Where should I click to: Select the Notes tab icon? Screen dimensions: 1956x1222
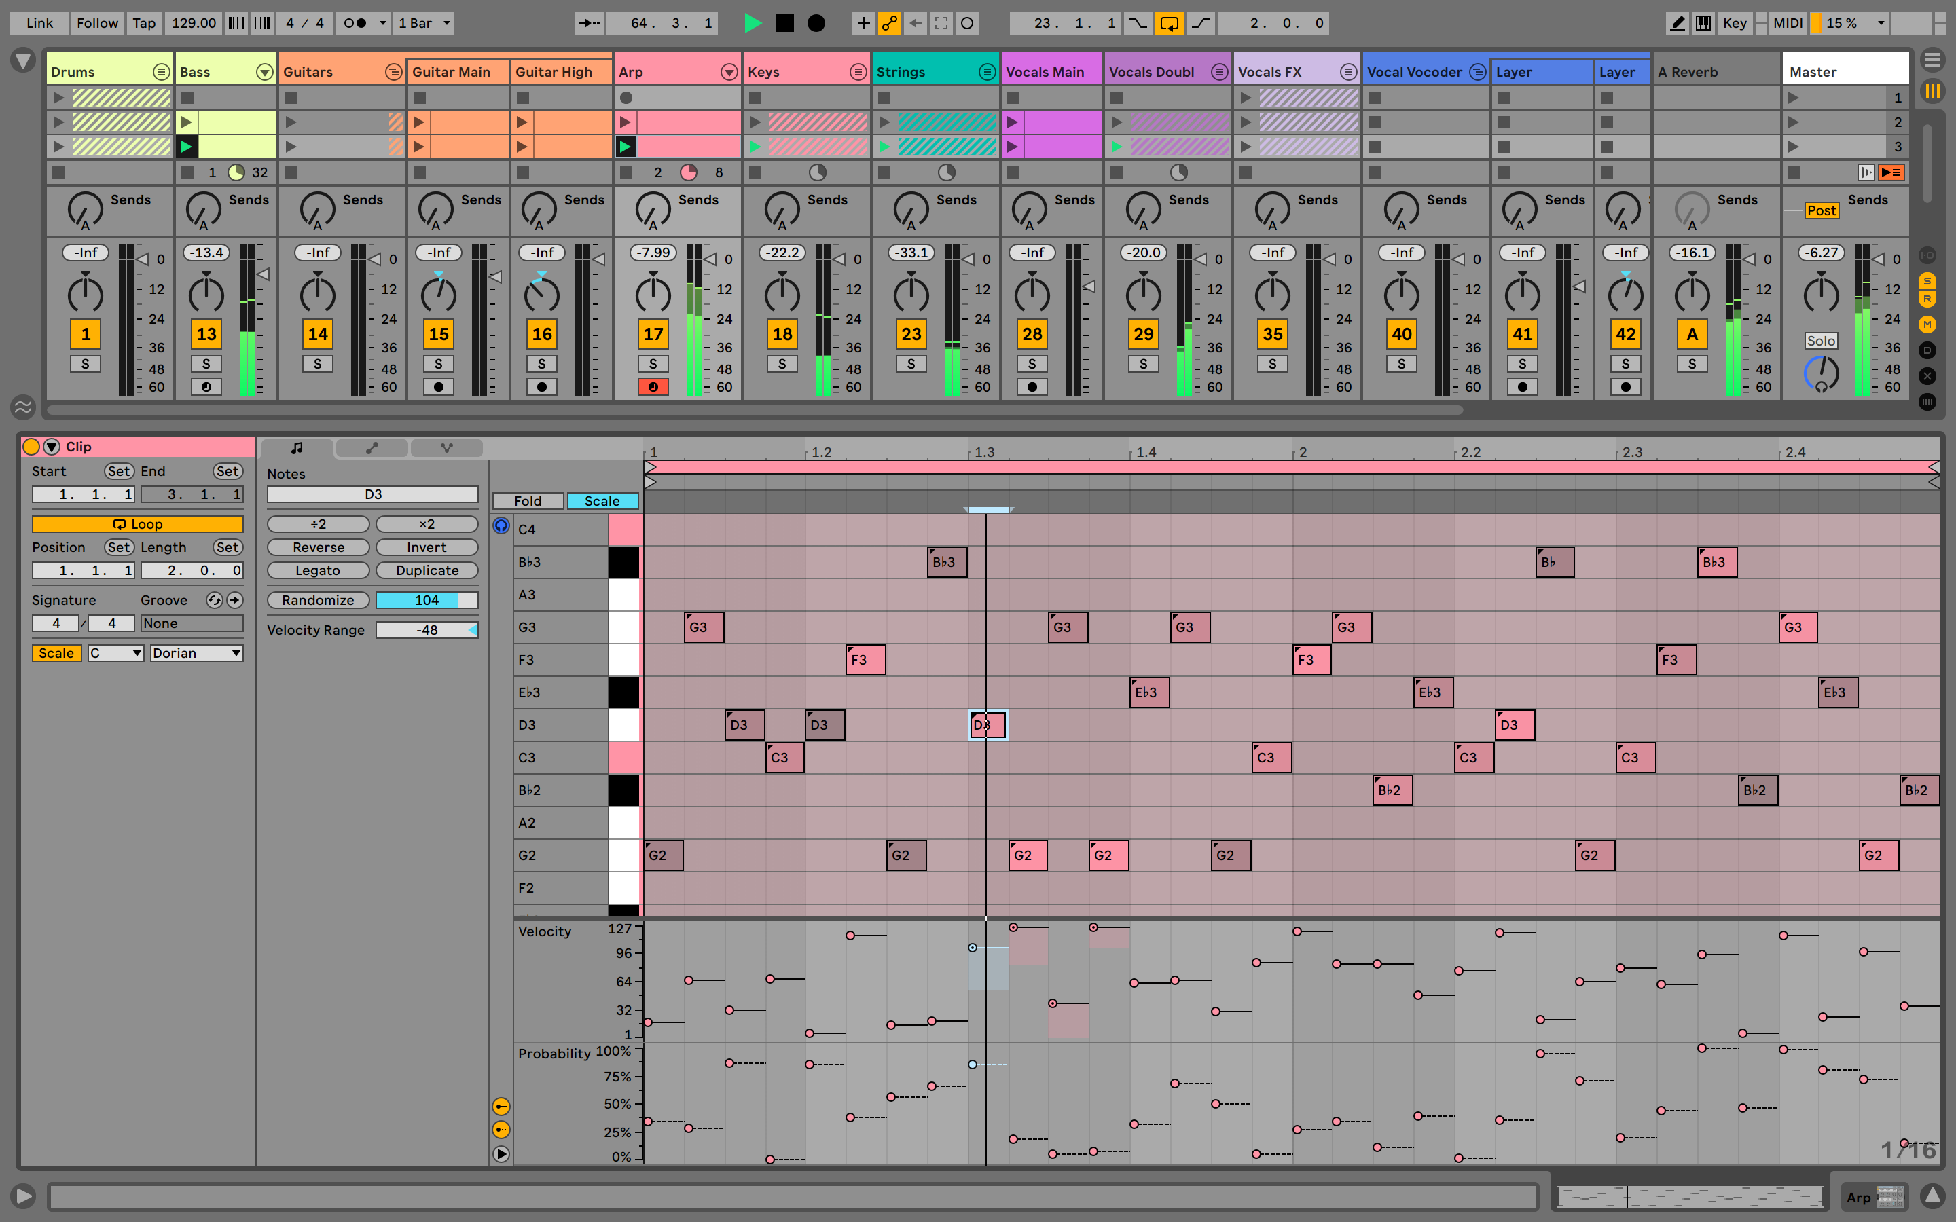(x=297, y=448)
